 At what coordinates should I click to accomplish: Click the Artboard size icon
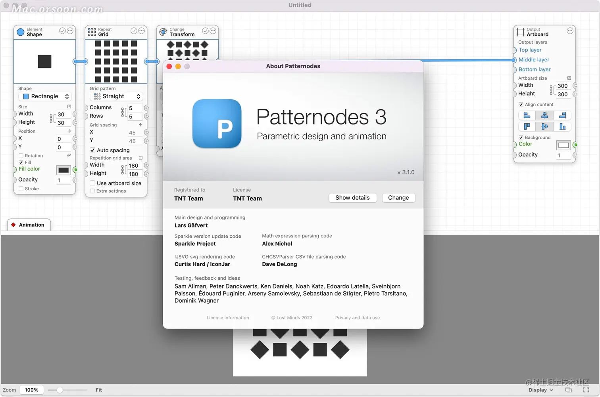pyautogui.click(x=569, y=78)
